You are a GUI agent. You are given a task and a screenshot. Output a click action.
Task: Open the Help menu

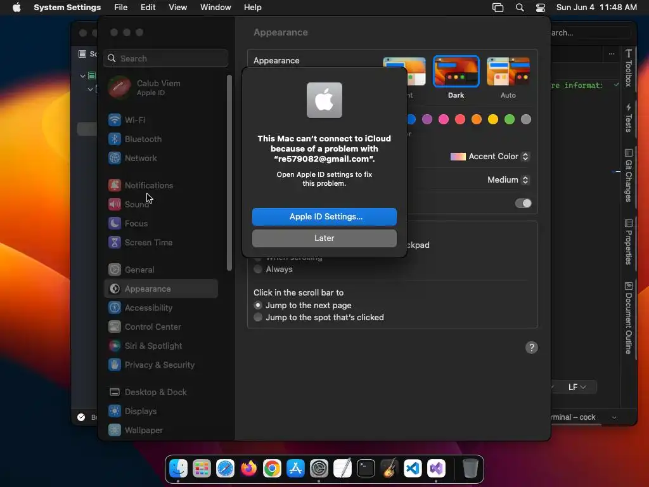click(252, 8)
